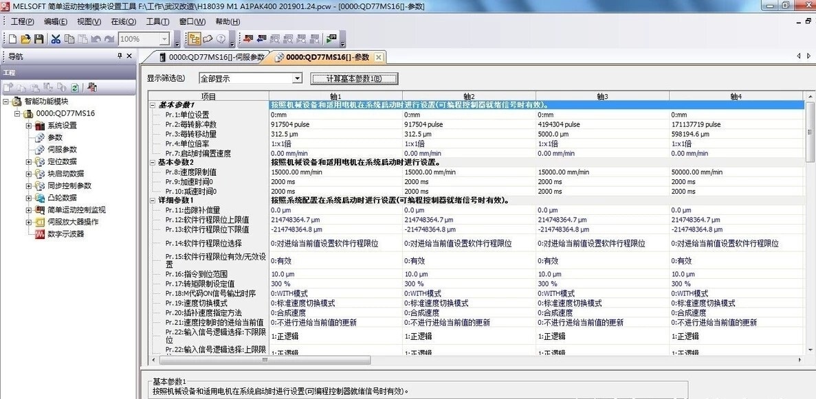Click the 凸轮数据 icon in tree
The height and width of the screenshot is (399, 816).
point(40,198)
